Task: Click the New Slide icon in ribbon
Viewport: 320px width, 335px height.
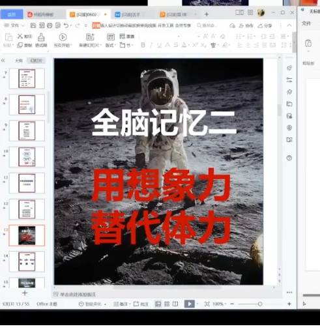Action: tap(90, 37)
